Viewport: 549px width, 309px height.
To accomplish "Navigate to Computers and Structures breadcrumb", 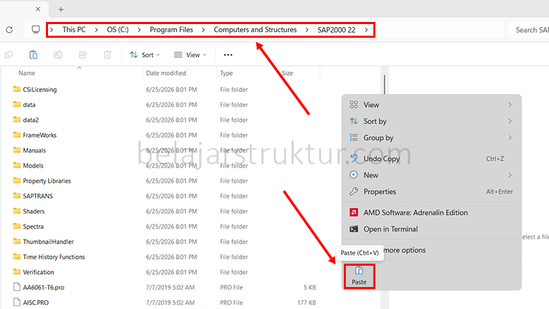I will pyautogui.click(x=255, y=30).
